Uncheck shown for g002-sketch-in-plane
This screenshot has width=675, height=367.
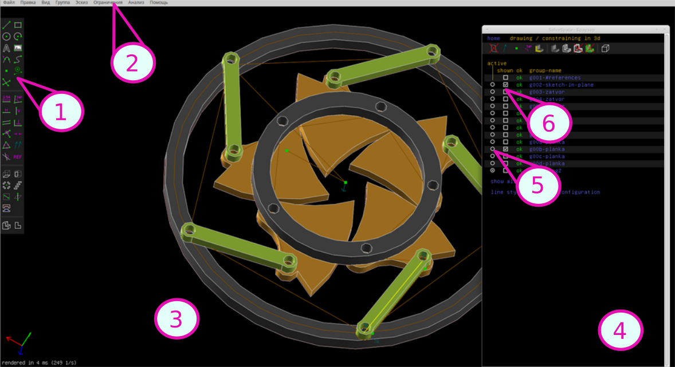(x=505, y=85)
